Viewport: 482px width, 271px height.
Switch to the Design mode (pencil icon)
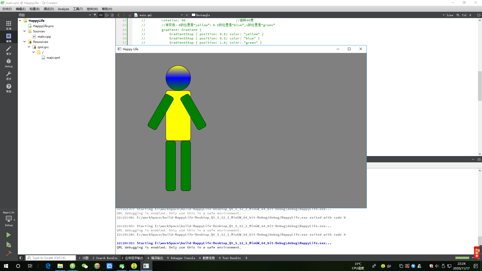click(9, 50)
